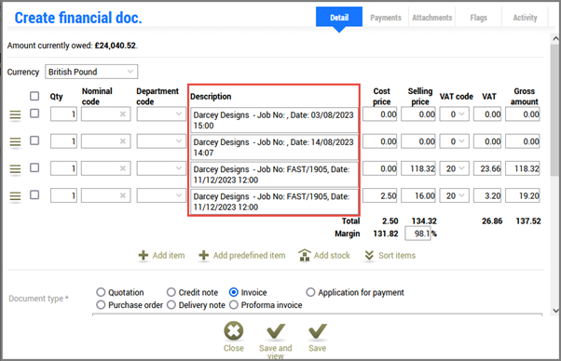Click the Save checkmark icon
Viewport: 561px width, 361px height.
[x=318, y=331]
